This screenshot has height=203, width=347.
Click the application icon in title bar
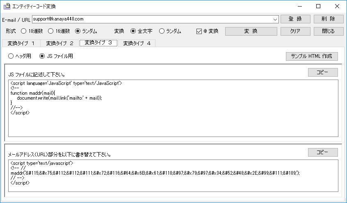tap(7, 6)
